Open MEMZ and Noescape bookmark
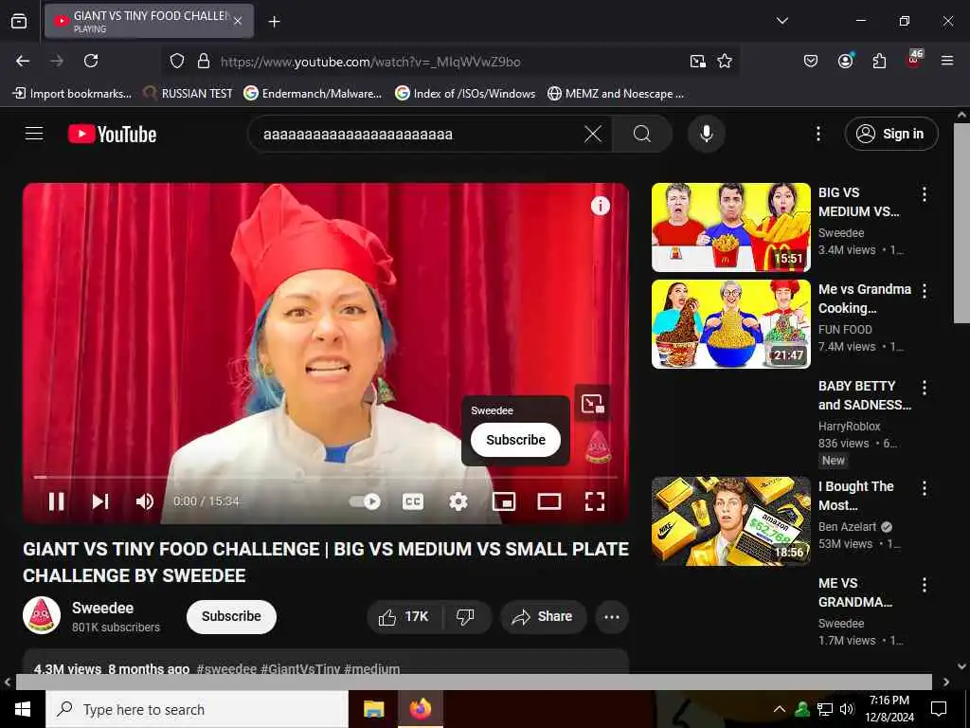The height and width of the screenshot is (728, 970). [616, 94]
